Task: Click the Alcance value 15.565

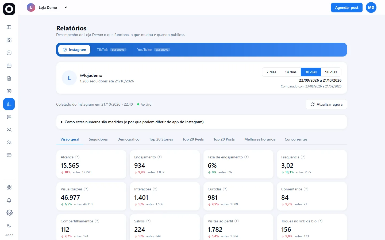Action: [x=70, y=166]
